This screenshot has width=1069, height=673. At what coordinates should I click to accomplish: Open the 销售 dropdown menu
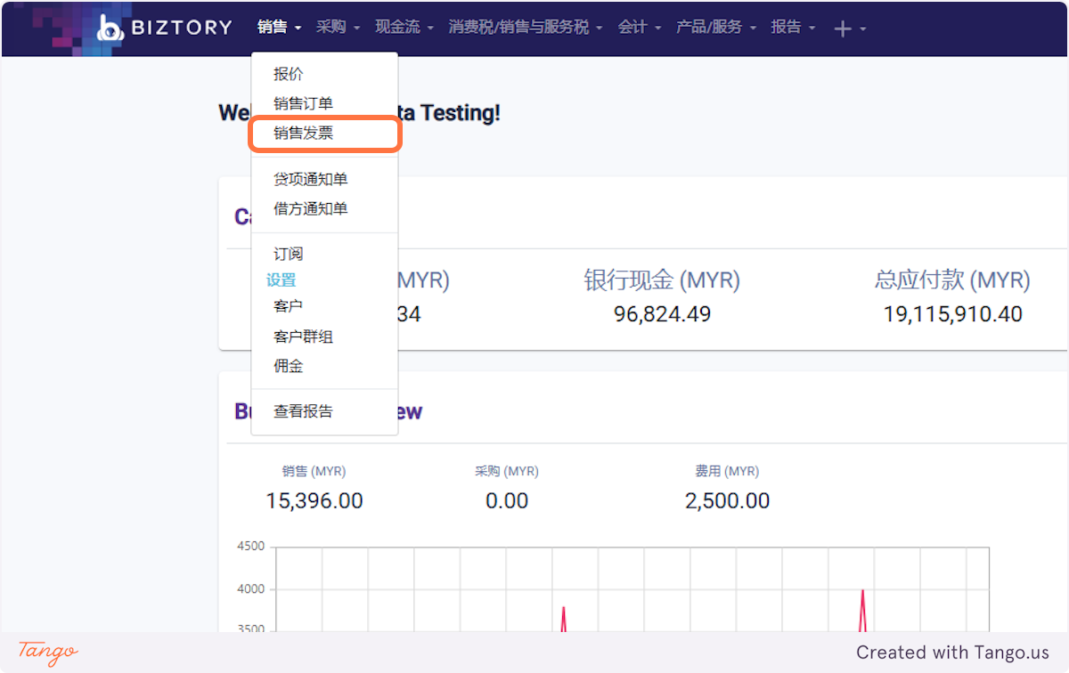pyautogui.click(x=280, y=28)
